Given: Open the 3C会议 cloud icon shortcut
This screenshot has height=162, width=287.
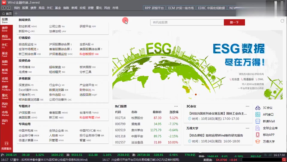Looking at the screenshot, I should 258,108.
